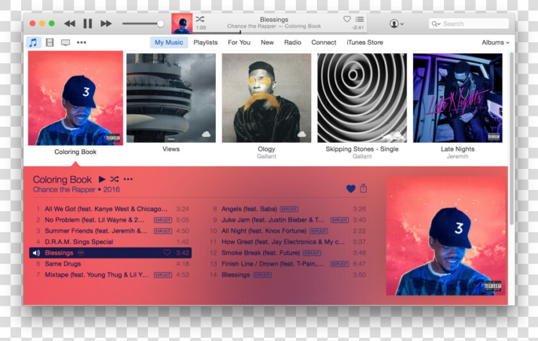Switch to the Music library icon
The width and height of the screenshot is (538, 341).
(x=33, y=42)
